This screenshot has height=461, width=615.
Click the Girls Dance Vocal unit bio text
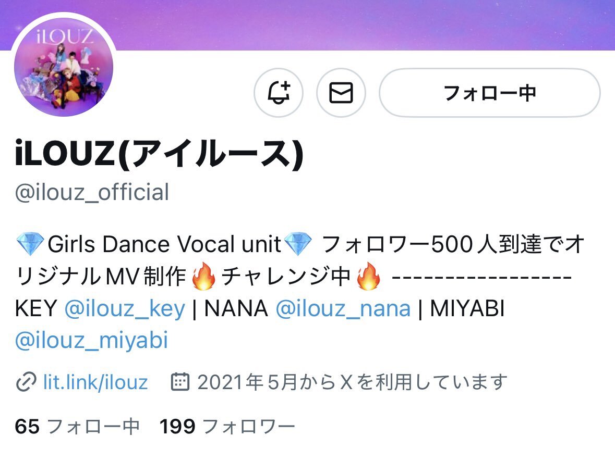[x=164, y=244]
